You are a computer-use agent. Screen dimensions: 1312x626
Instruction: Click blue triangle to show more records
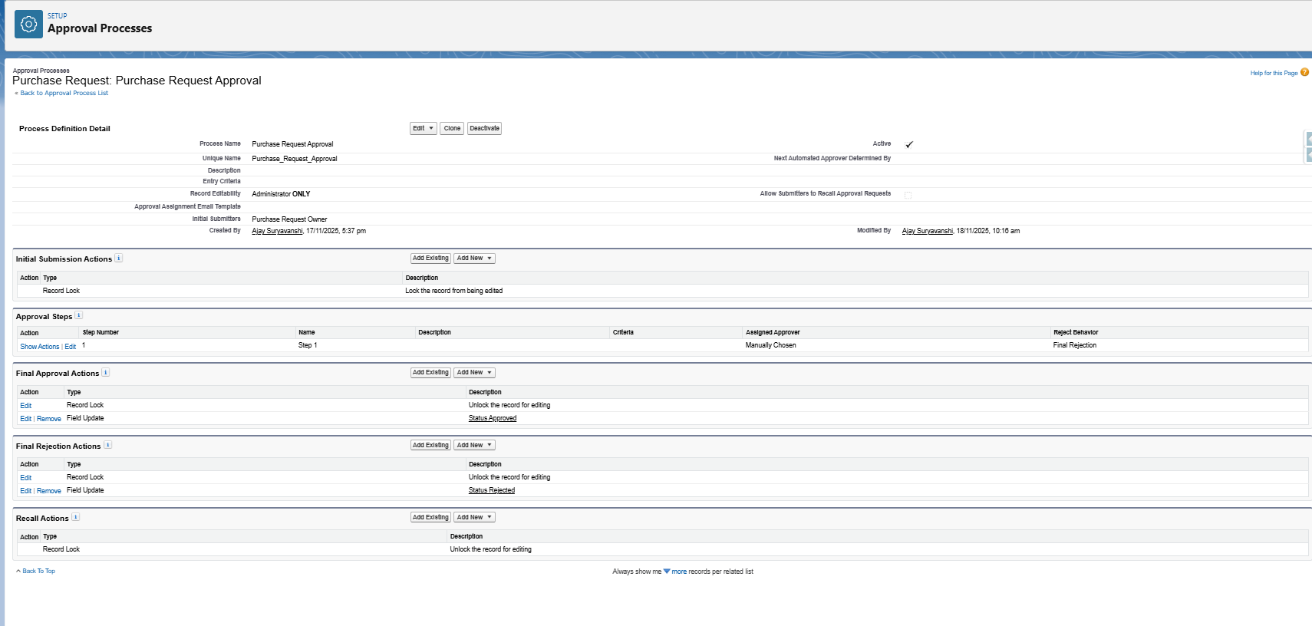point(667,572)
